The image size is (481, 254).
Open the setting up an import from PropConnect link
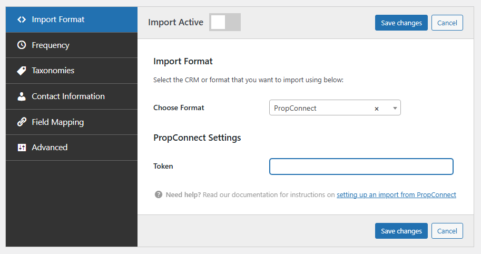pos(396,194)
